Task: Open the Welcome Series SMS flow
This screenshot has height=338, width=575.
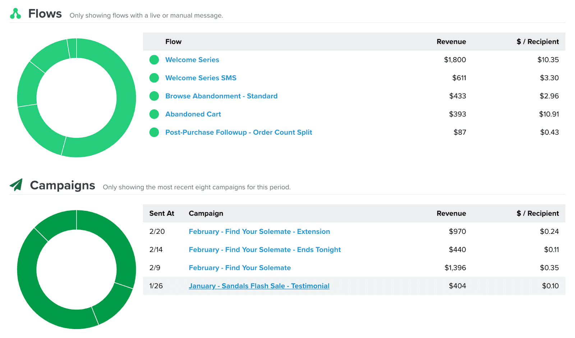Action: click(x=201, y=78)
